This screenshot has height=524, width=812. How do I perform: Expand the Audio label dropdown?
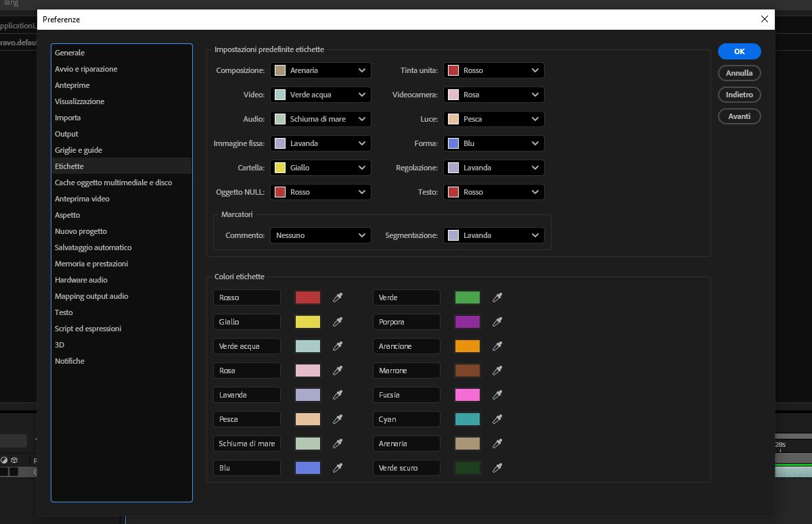[321, 119]
